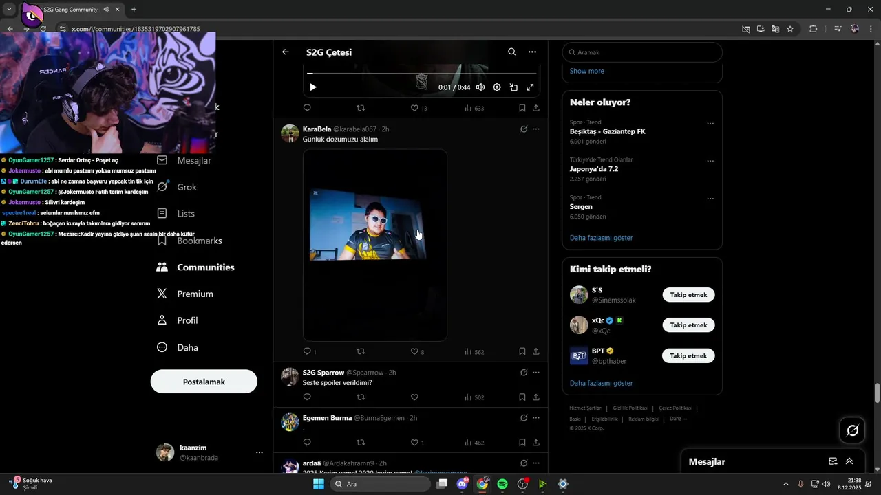This screenshot has width=881, height=495.
Task: Follow BPT with Takip etmek
Action: 688,356
